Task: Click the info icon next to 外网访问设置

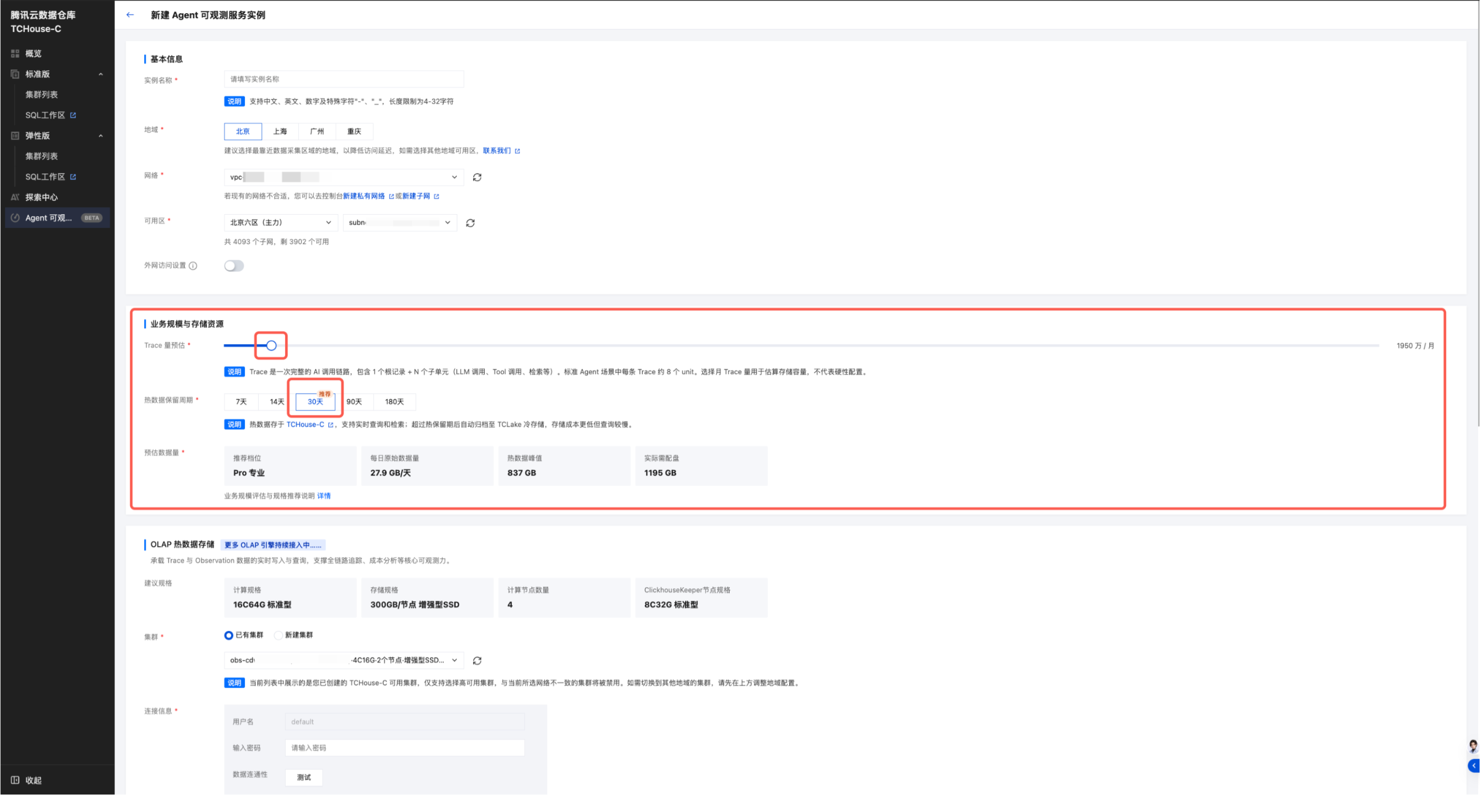Action: click(x=193, y=266)
